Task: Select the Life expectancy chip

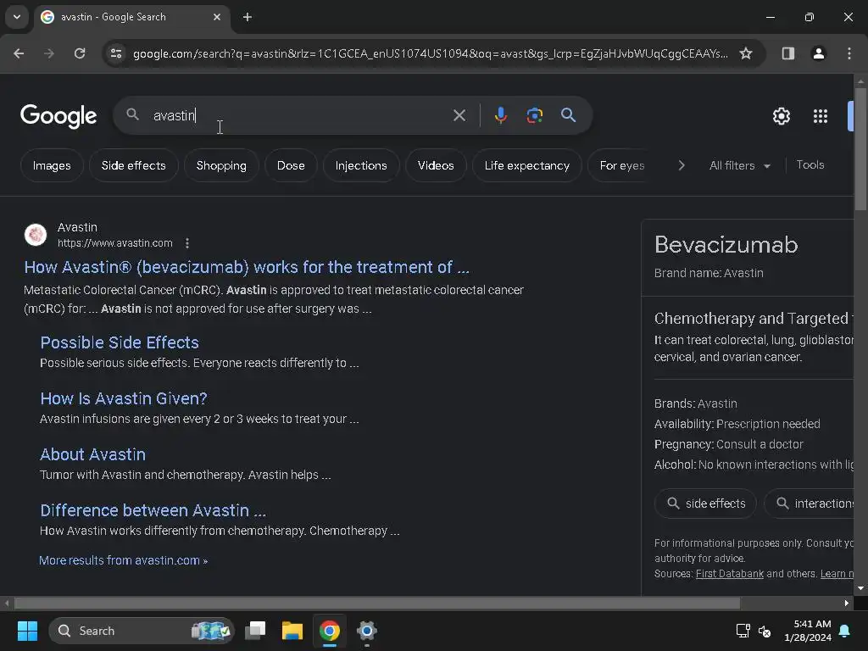Action: pyautogui.click(x=527, y=165)
